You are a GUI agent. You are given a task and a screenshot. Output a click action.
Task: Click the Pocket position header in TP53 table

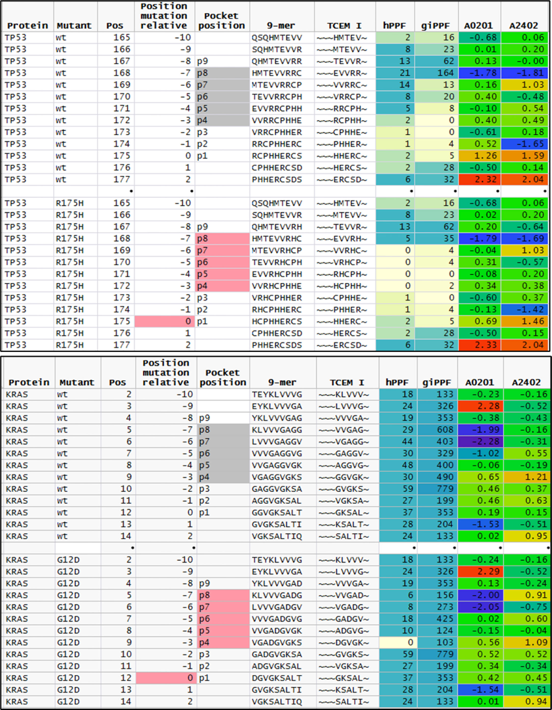[222, 20]
